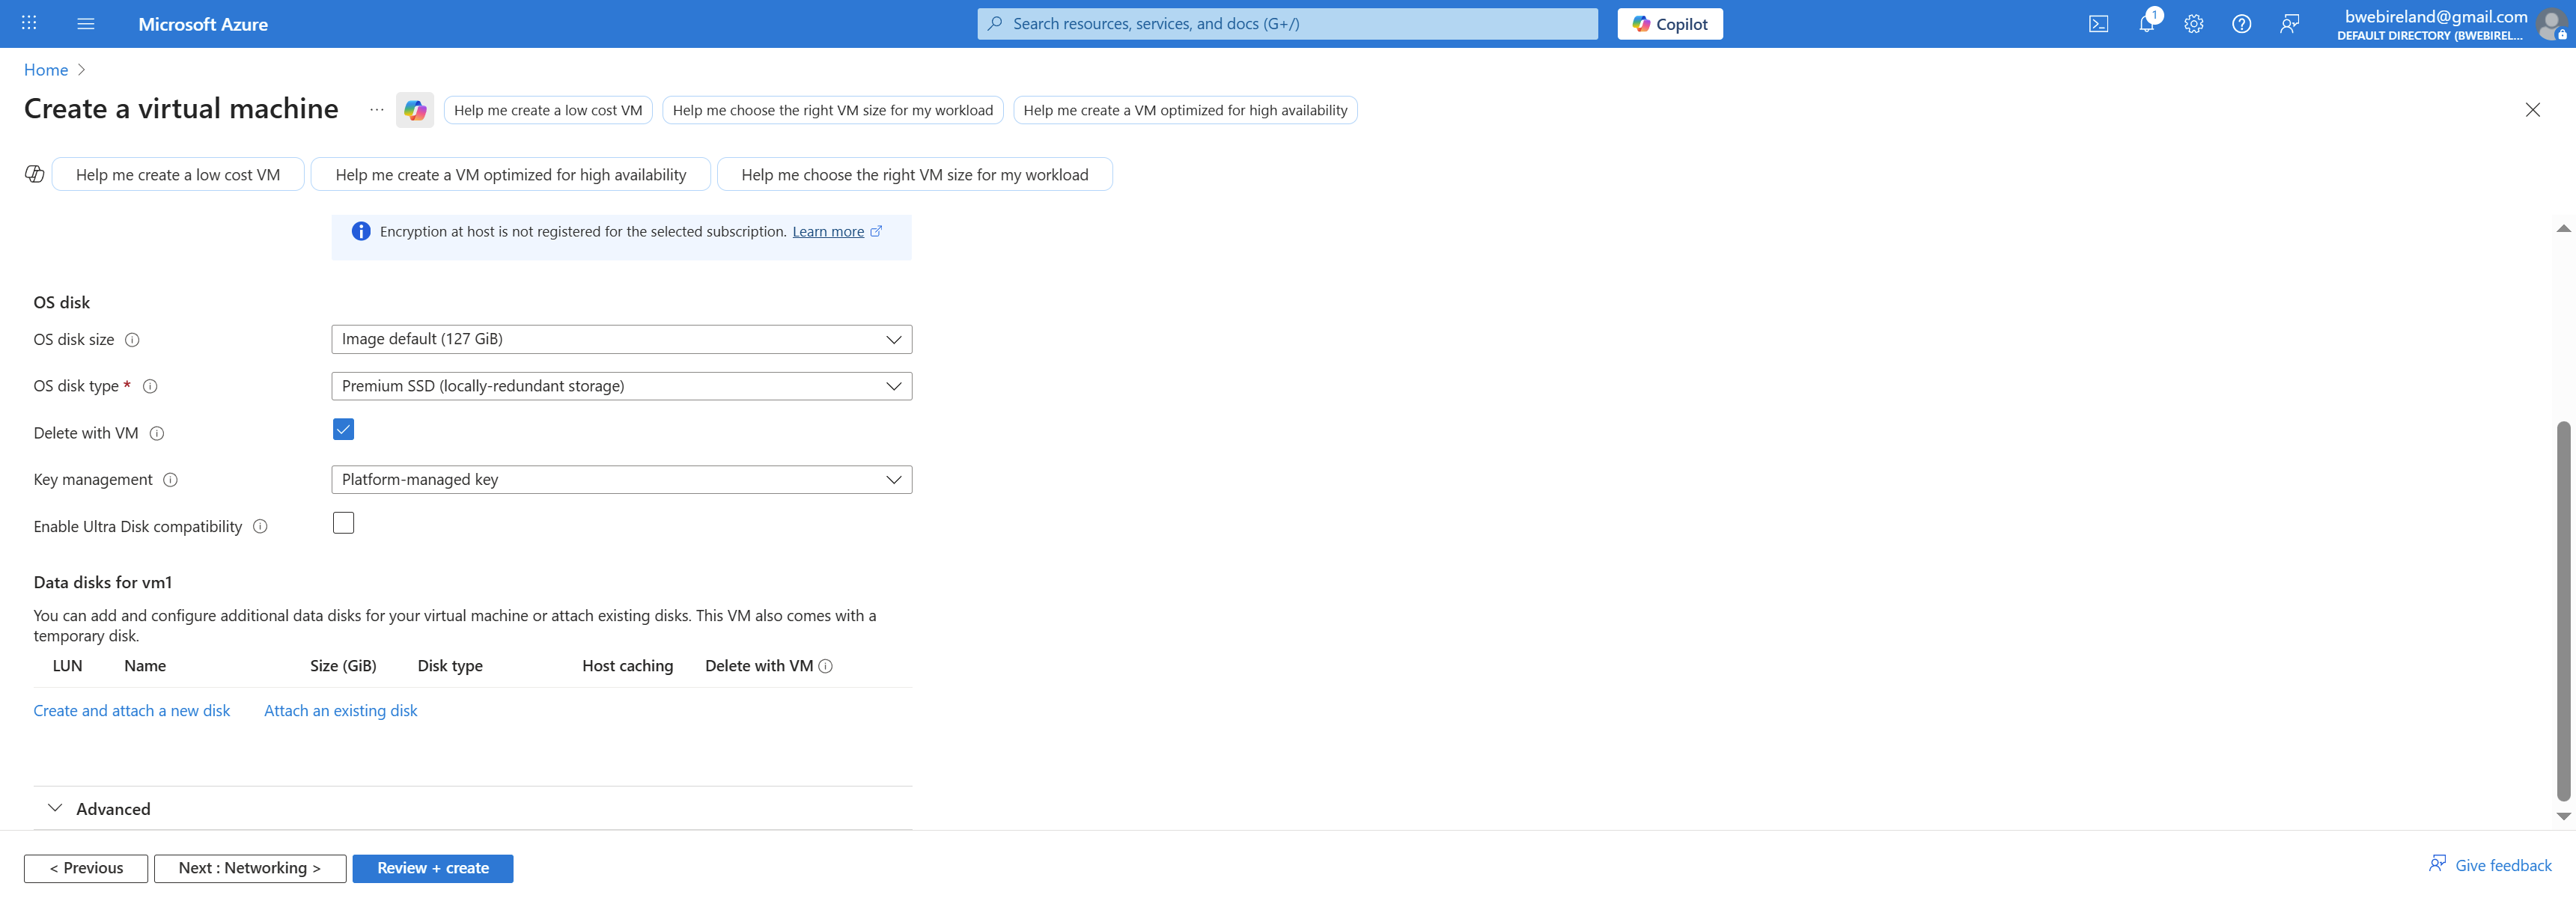
Task: Open portal settings gear icon
Action: (2193, 24)
